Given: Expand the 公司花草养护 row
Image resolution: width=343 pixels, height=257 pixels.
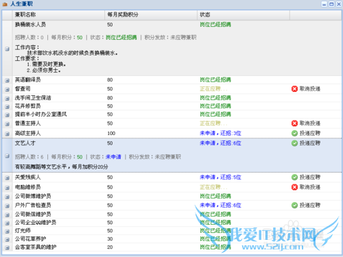Looking at the screenshot, I should click(x=7, y=239).
